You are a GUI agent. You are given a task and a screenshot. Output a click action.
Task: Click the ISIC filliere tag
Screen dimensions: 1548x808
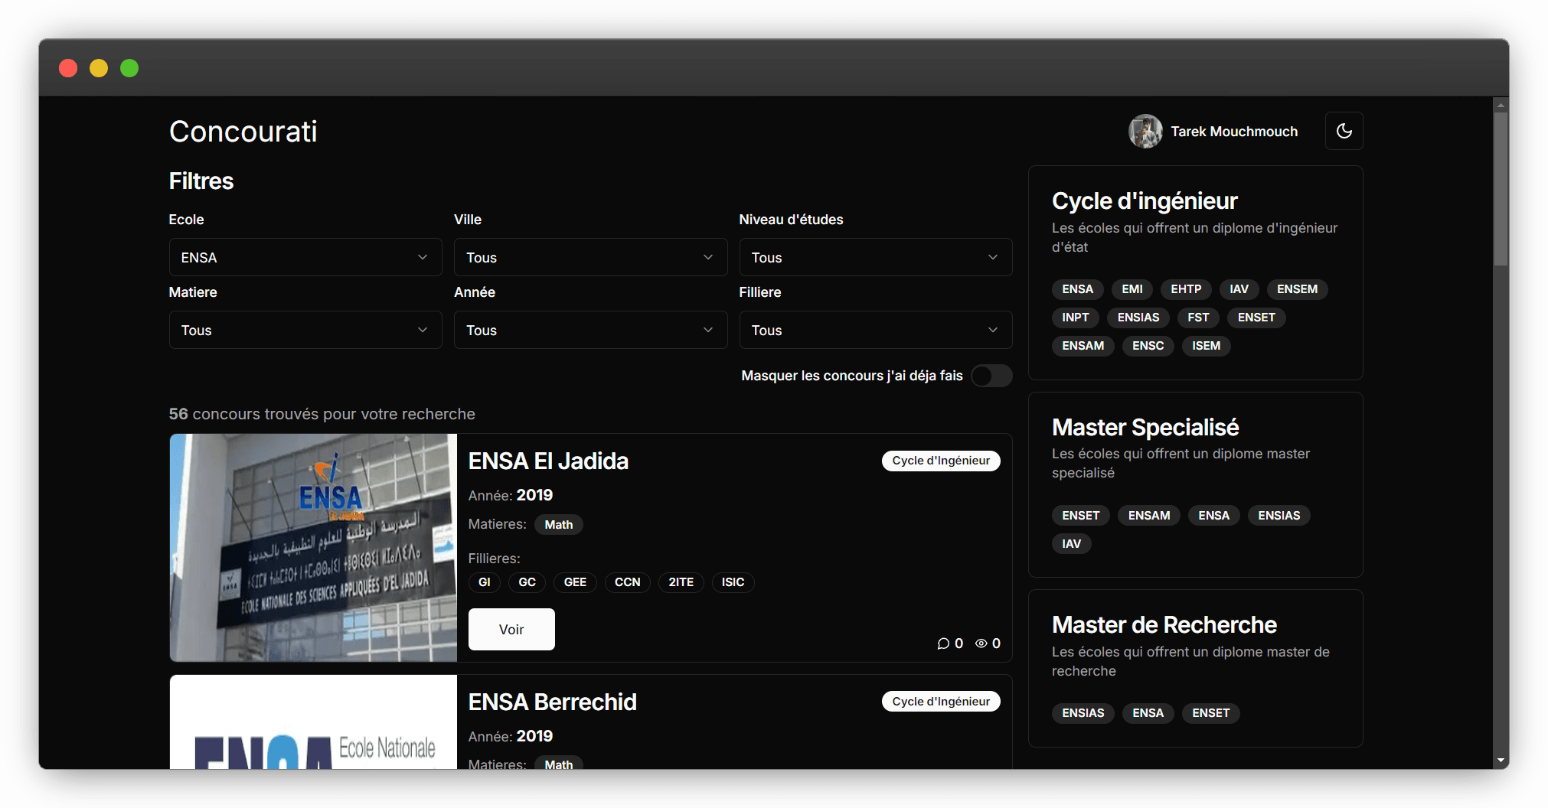pyautogui.click(x=733, y=582)
